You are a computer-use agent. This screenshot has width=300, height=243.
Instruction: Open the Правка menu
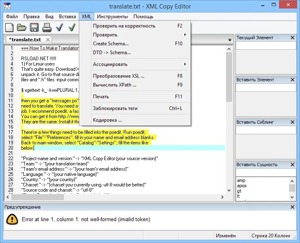point(32,17)
